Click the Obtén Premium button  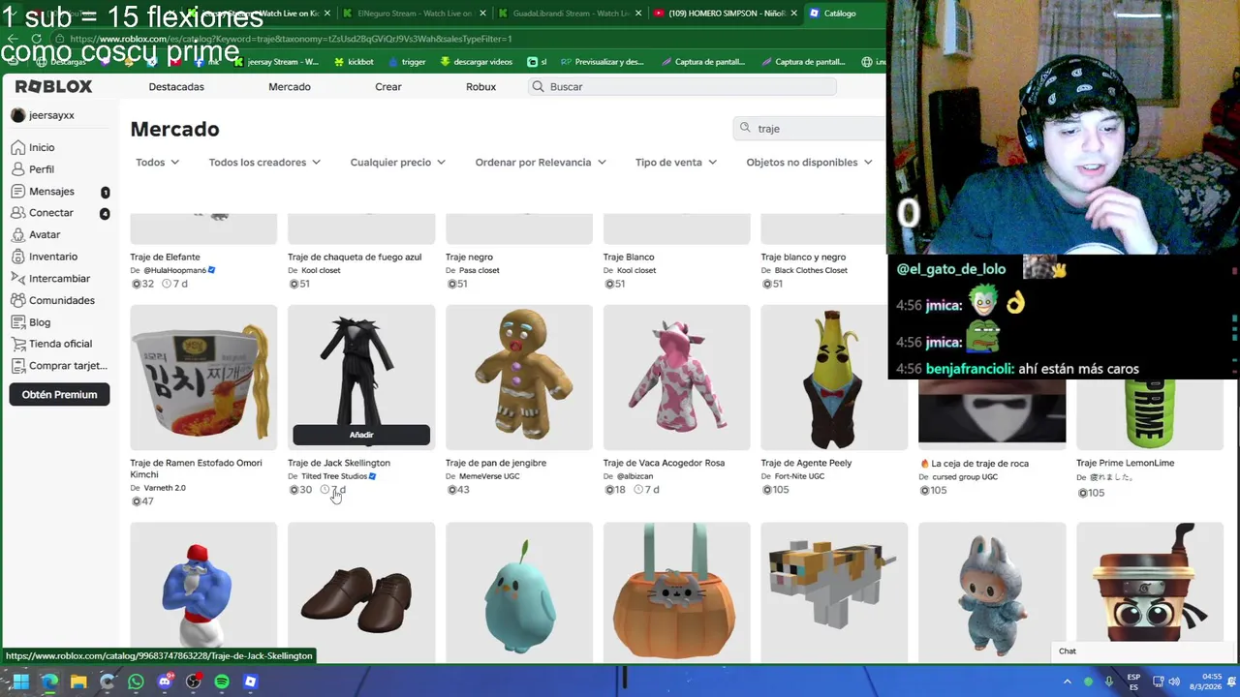pyautogui.click(x=59, y=394)
